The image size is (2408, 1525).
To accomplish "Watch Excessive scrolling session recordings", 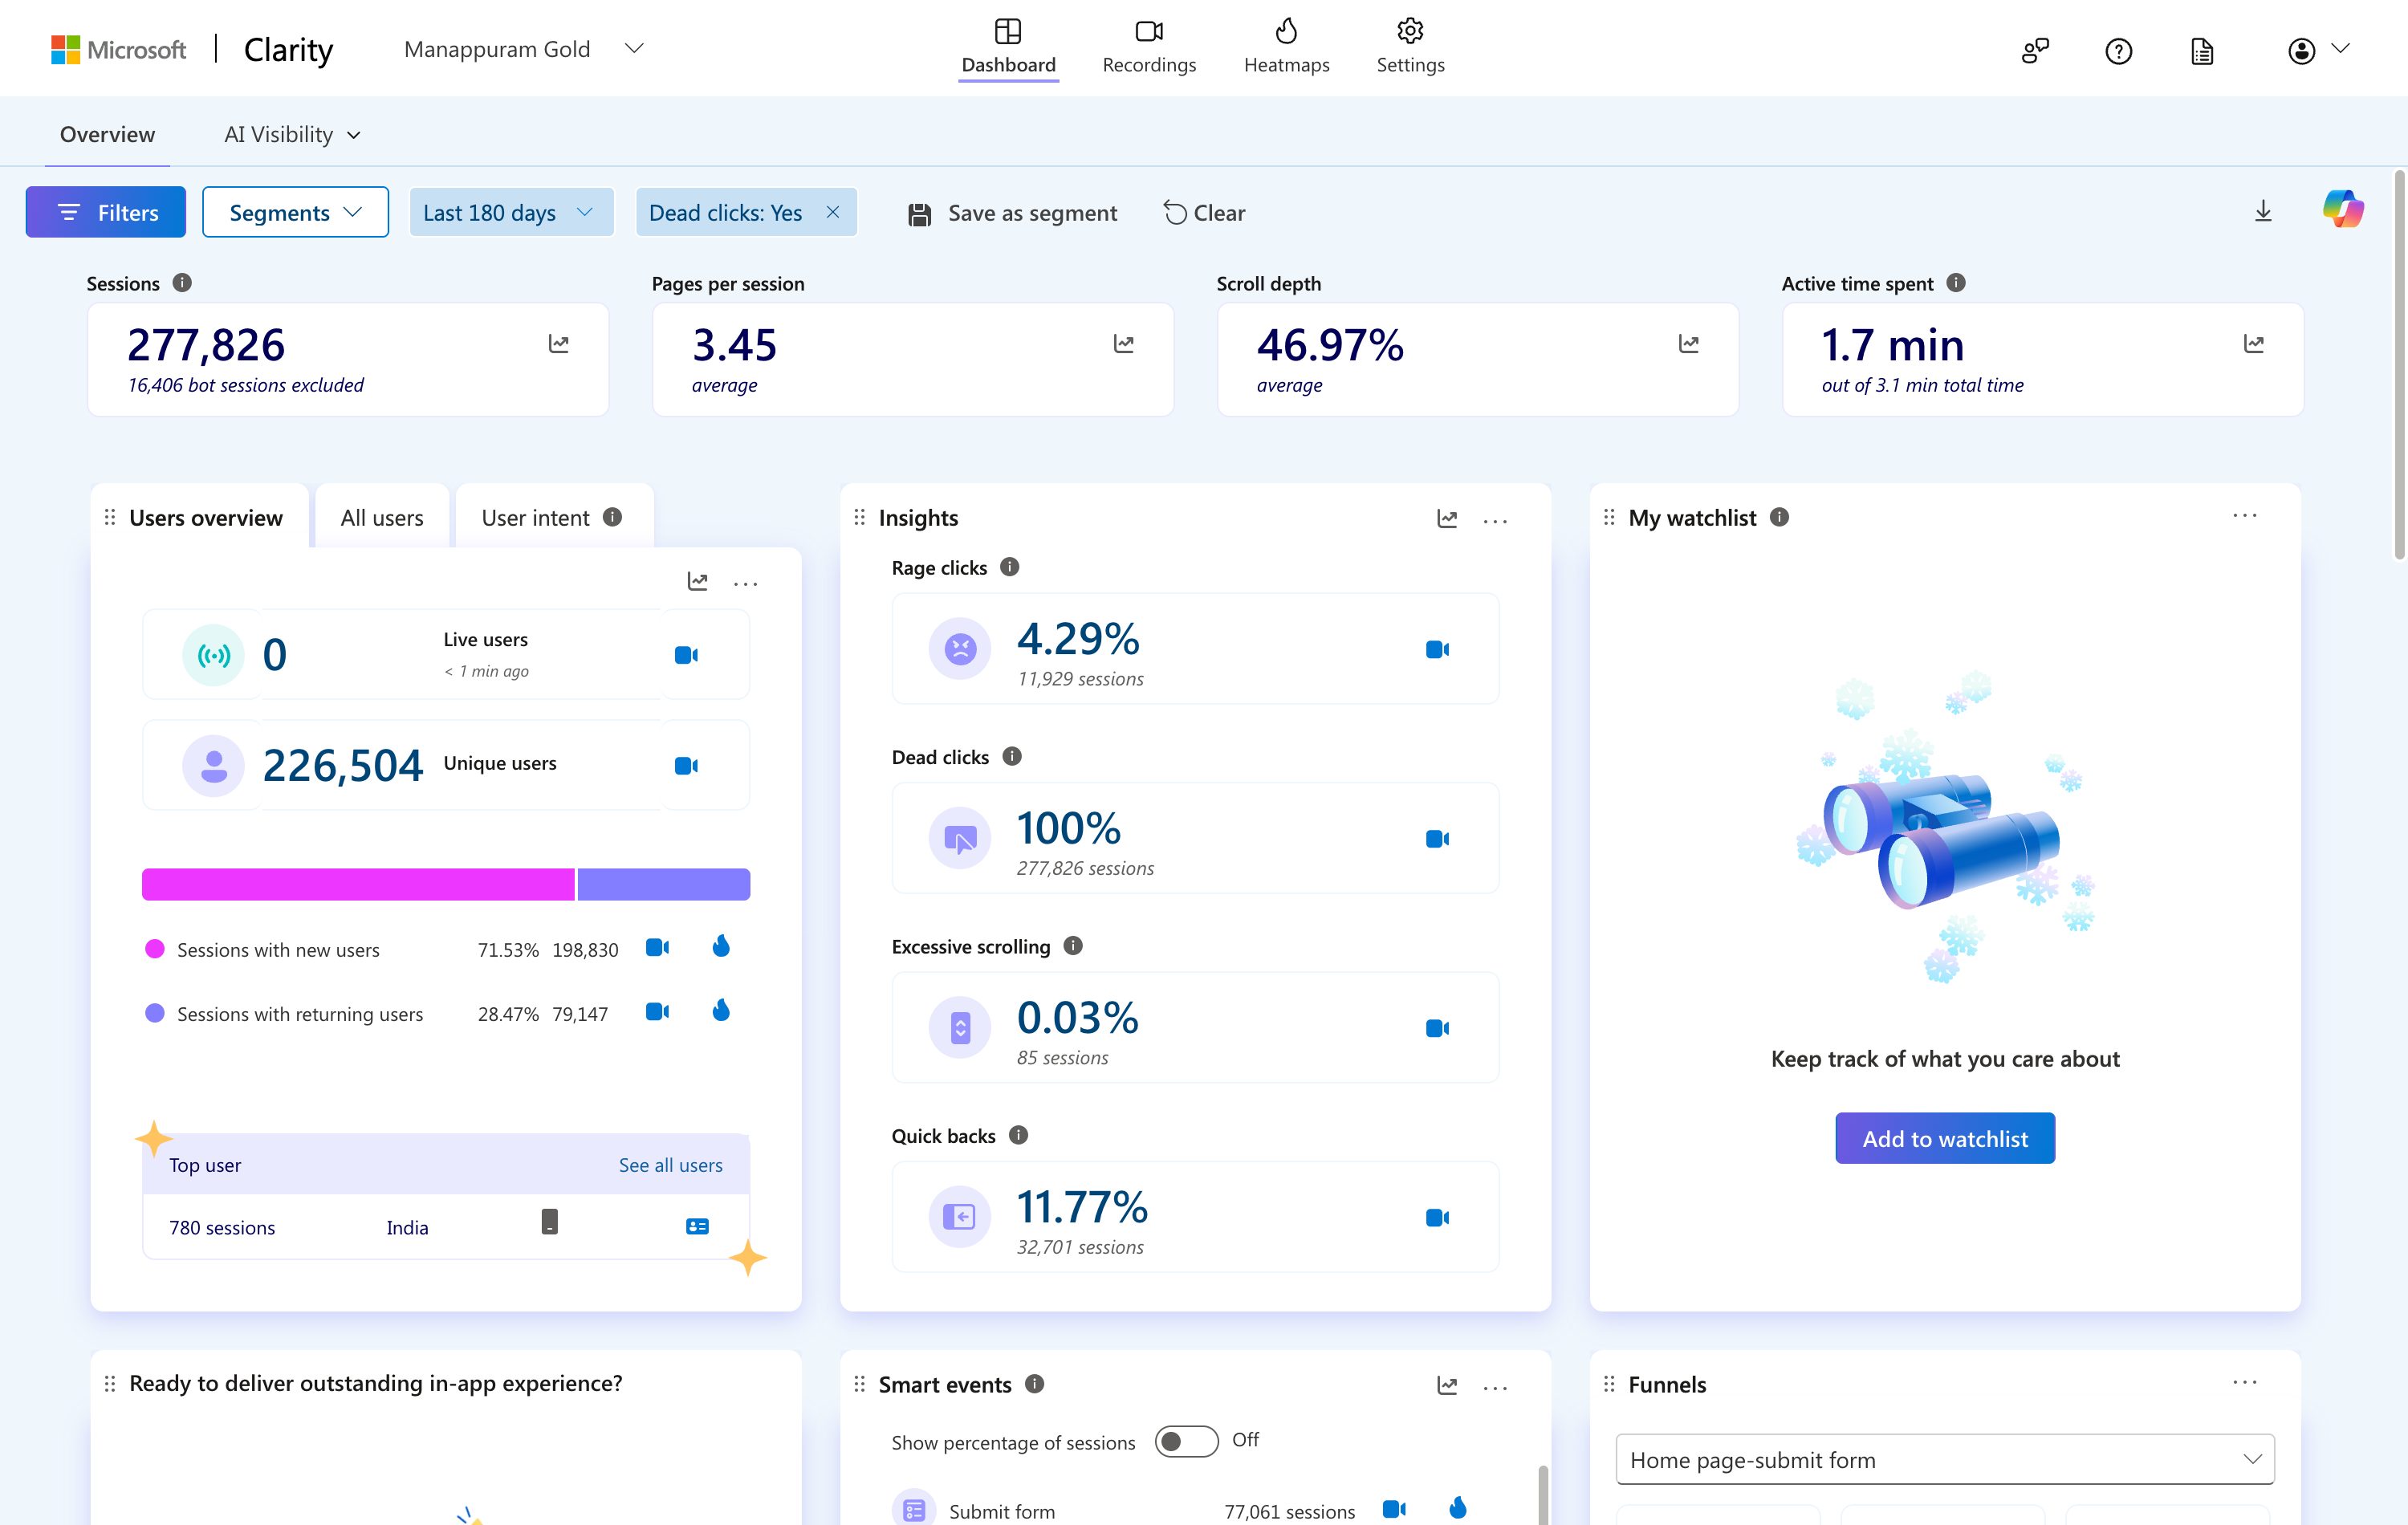I will pyautogui.click(x=1437, y=1028).
